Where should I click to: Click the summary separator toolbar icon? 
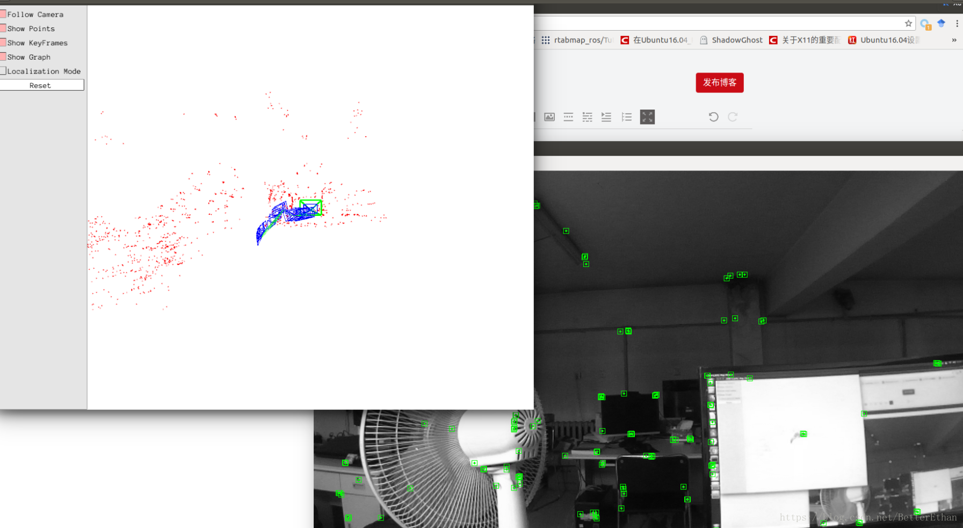(588, 117)
